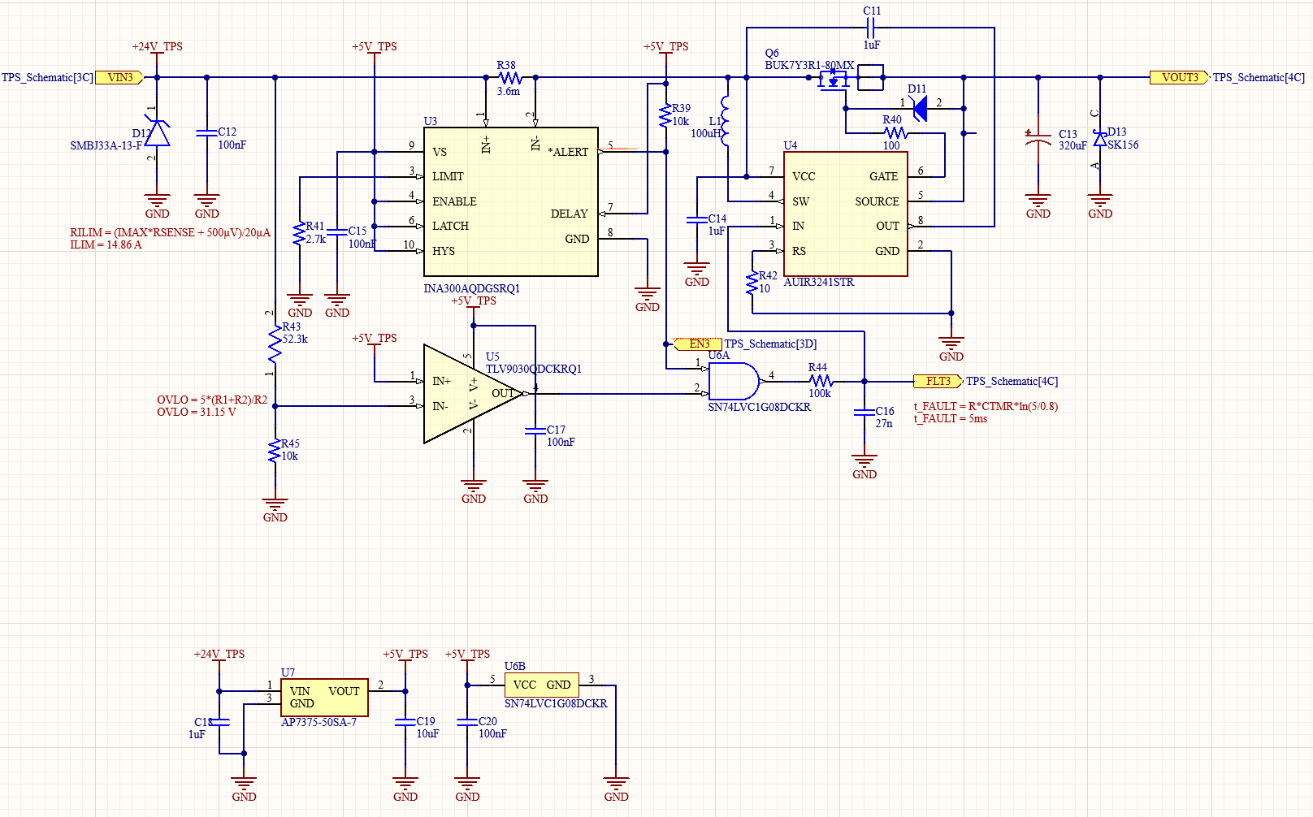Select capacitor C20 symbol
This screenshot has width=1313, height=817.
click(467, 722)
